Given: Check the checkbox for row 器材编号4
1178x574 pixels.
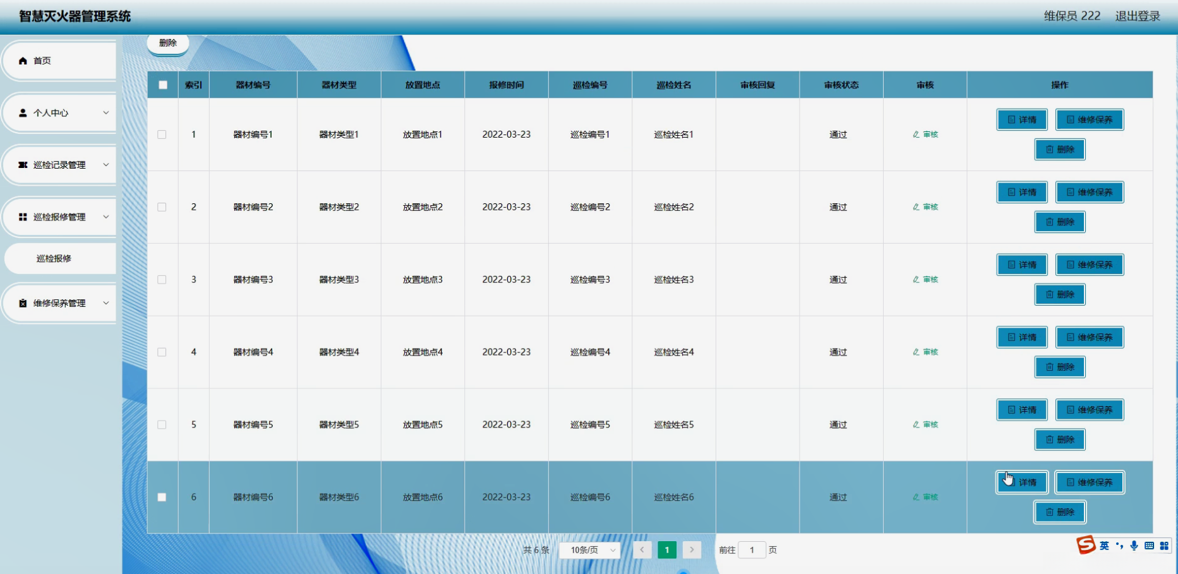Looking at the screenshot, I should pos(162,352).
